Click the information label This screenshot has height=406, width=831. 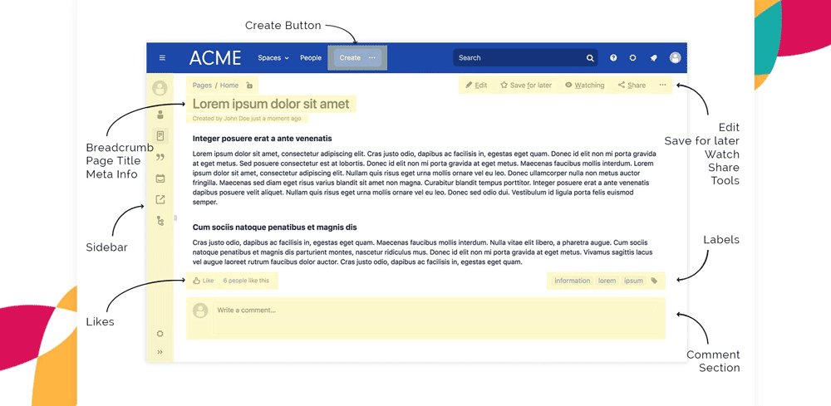(x=572, y=281)
